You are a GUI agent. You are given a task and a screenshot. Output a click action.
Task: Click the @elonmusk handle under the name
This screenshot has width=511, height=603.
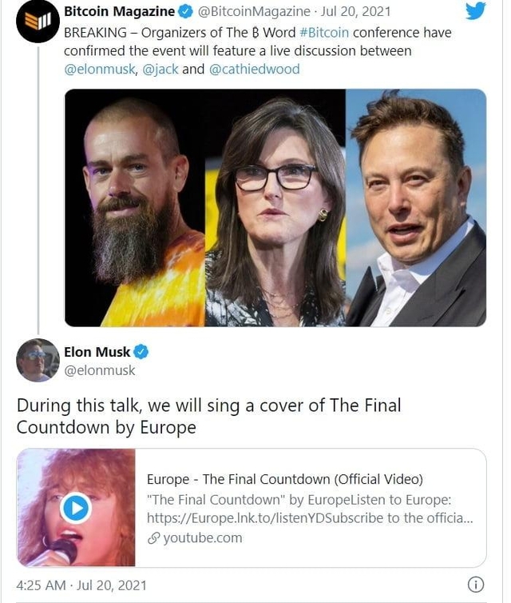tap(99, 370)
